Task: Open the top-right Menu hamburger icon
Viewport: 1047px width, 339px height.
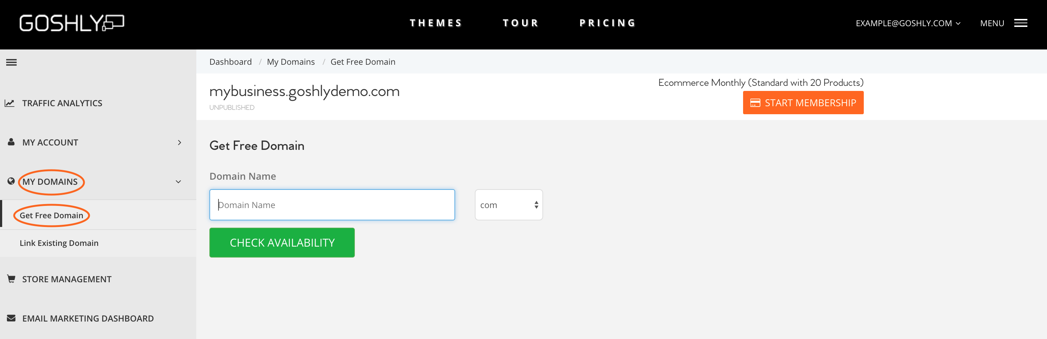Action: pyautogui.click(x=1020, y=23)
